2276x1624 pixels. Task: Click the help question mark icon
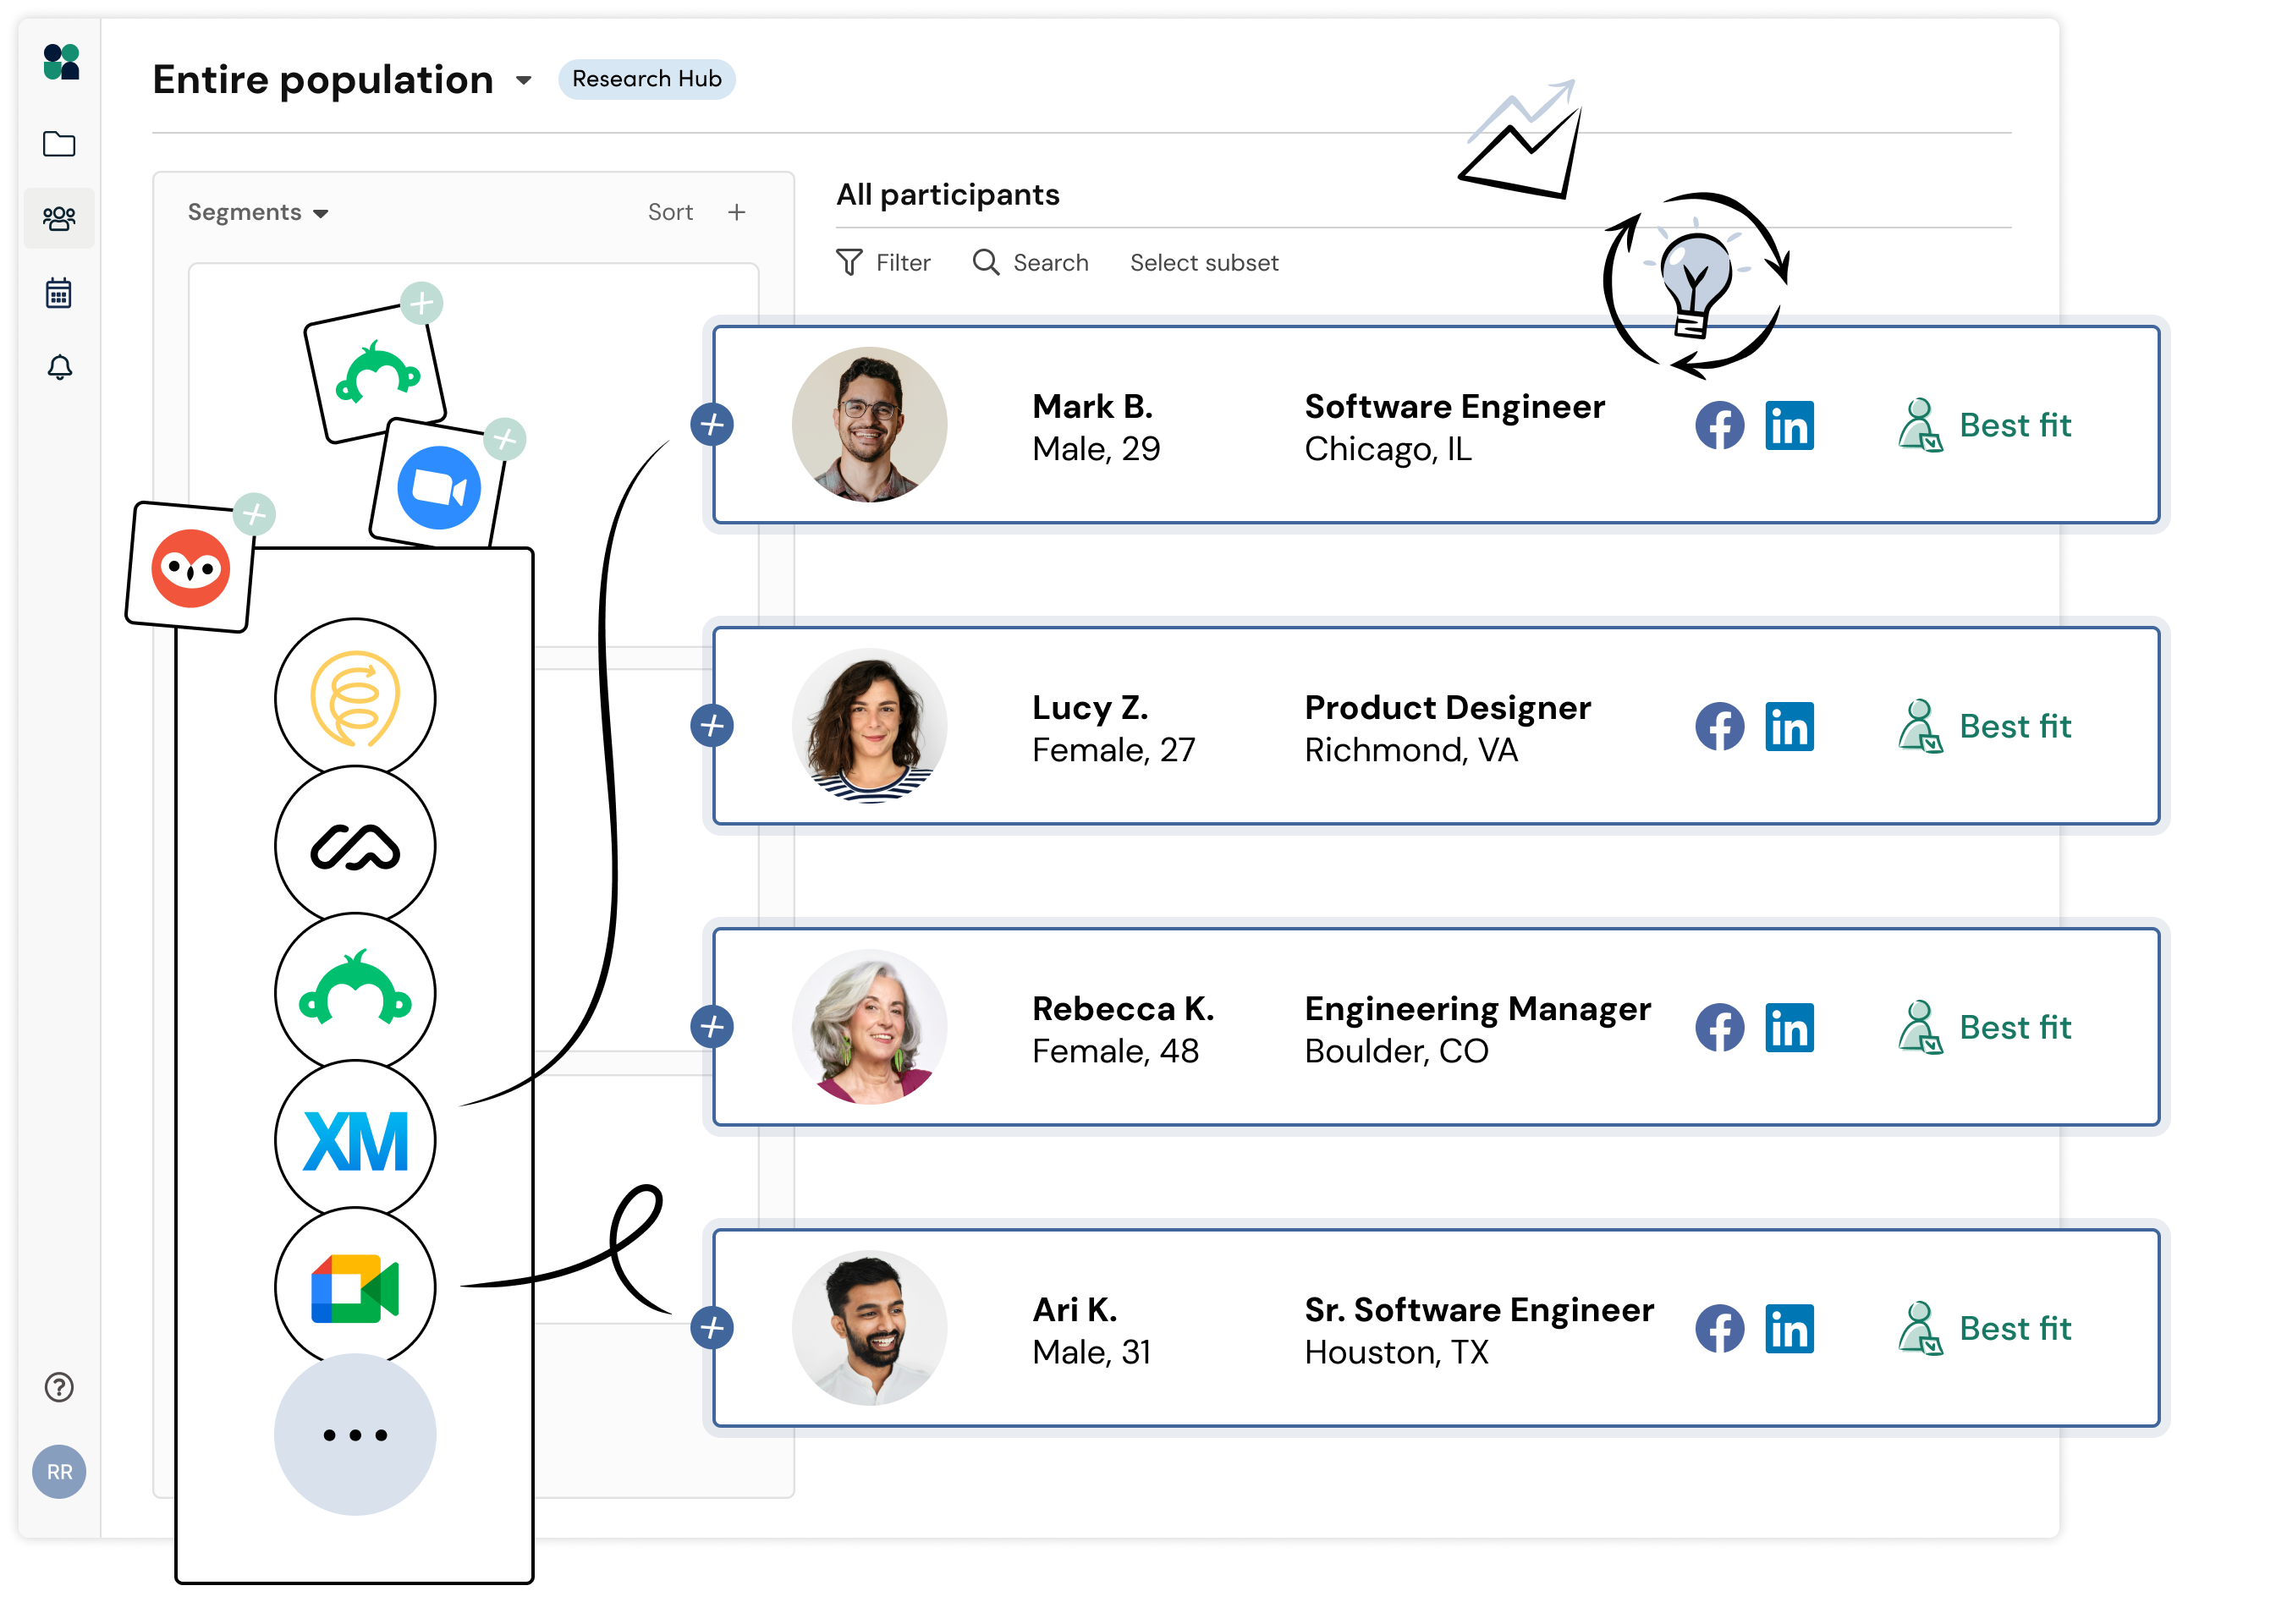pos(59,1388)
